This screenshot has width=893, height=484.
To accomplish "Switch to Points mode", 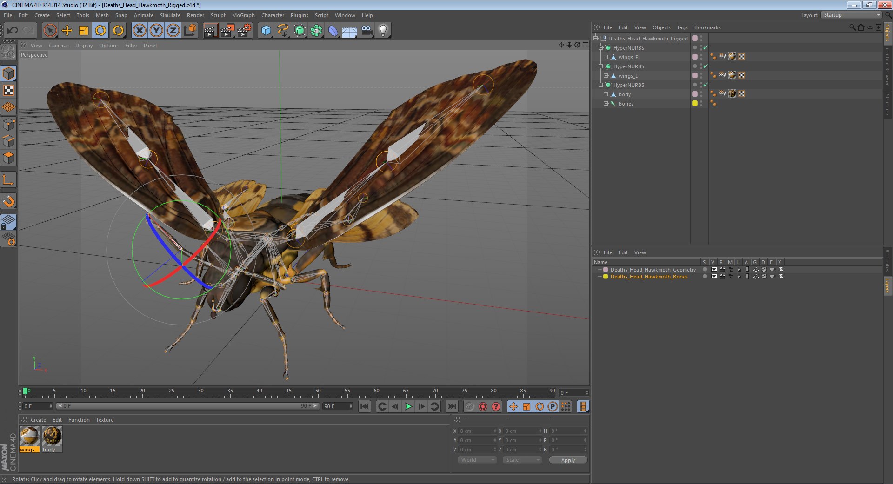I will pos(8,124).
